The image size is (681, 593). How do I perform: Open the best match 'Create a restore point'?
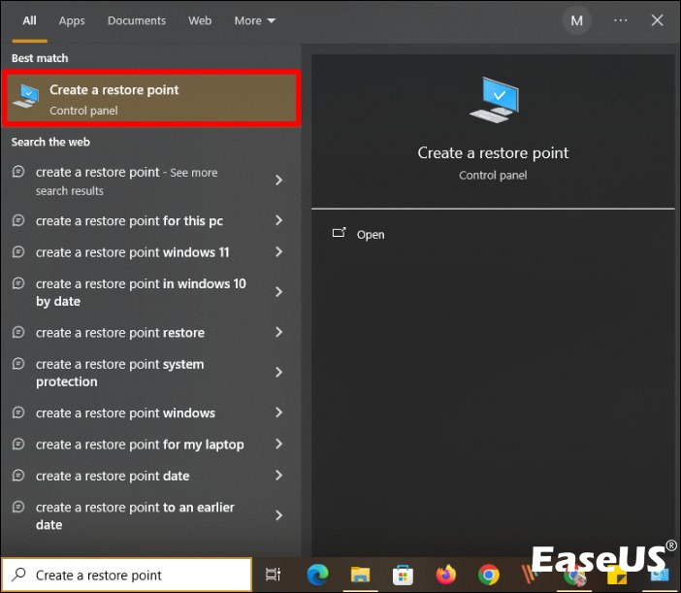coord(150,99)
